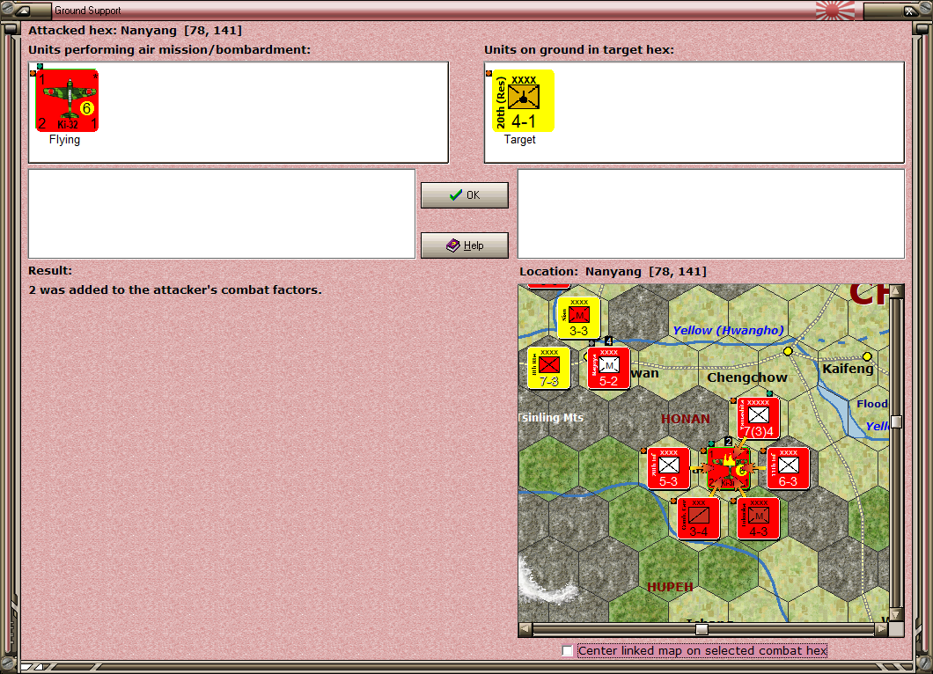933x674 pixels.
Task: Open the Help documentation
Action: point(464,245)
